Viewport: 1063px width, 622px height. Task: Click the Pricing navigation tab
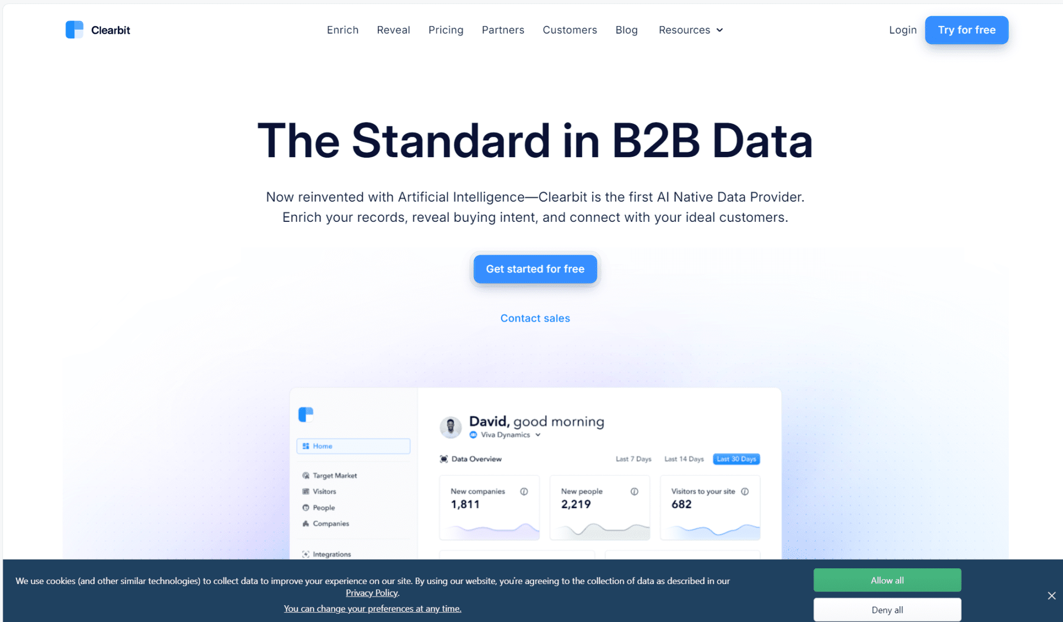coord(446,30)
